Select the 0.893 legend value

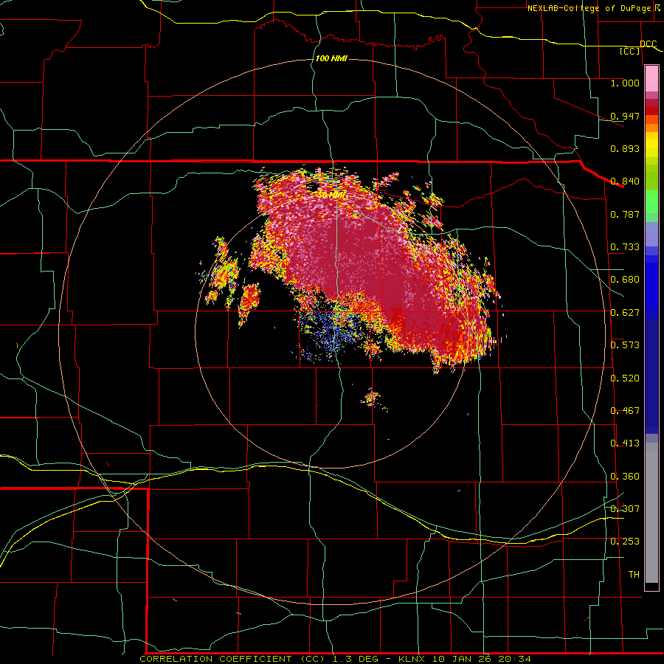(625, 148)
